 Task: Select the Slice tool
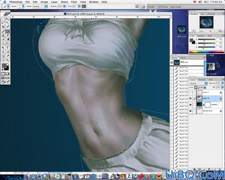pyautogui.click(x=7, y=27)
